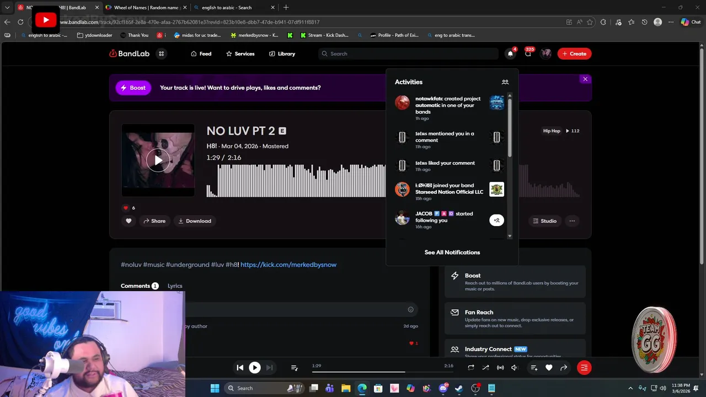This screenshot has width=706, height=397.
Task: Open the Fan Reach card
Action: 515,319
